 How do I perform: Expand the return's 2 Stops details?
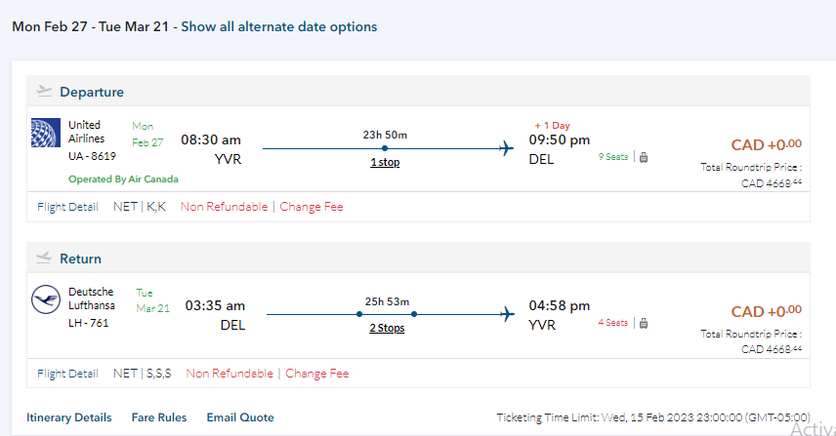[x=386, y=328]
